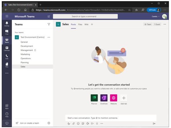Start a new chat with compose icon
Image resolution: width=171 pixels, height=128 pixels.
49,16
